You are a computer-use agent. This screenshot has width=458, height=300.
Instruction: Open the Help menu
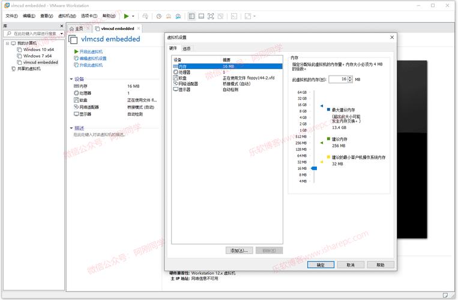[109, 16]
